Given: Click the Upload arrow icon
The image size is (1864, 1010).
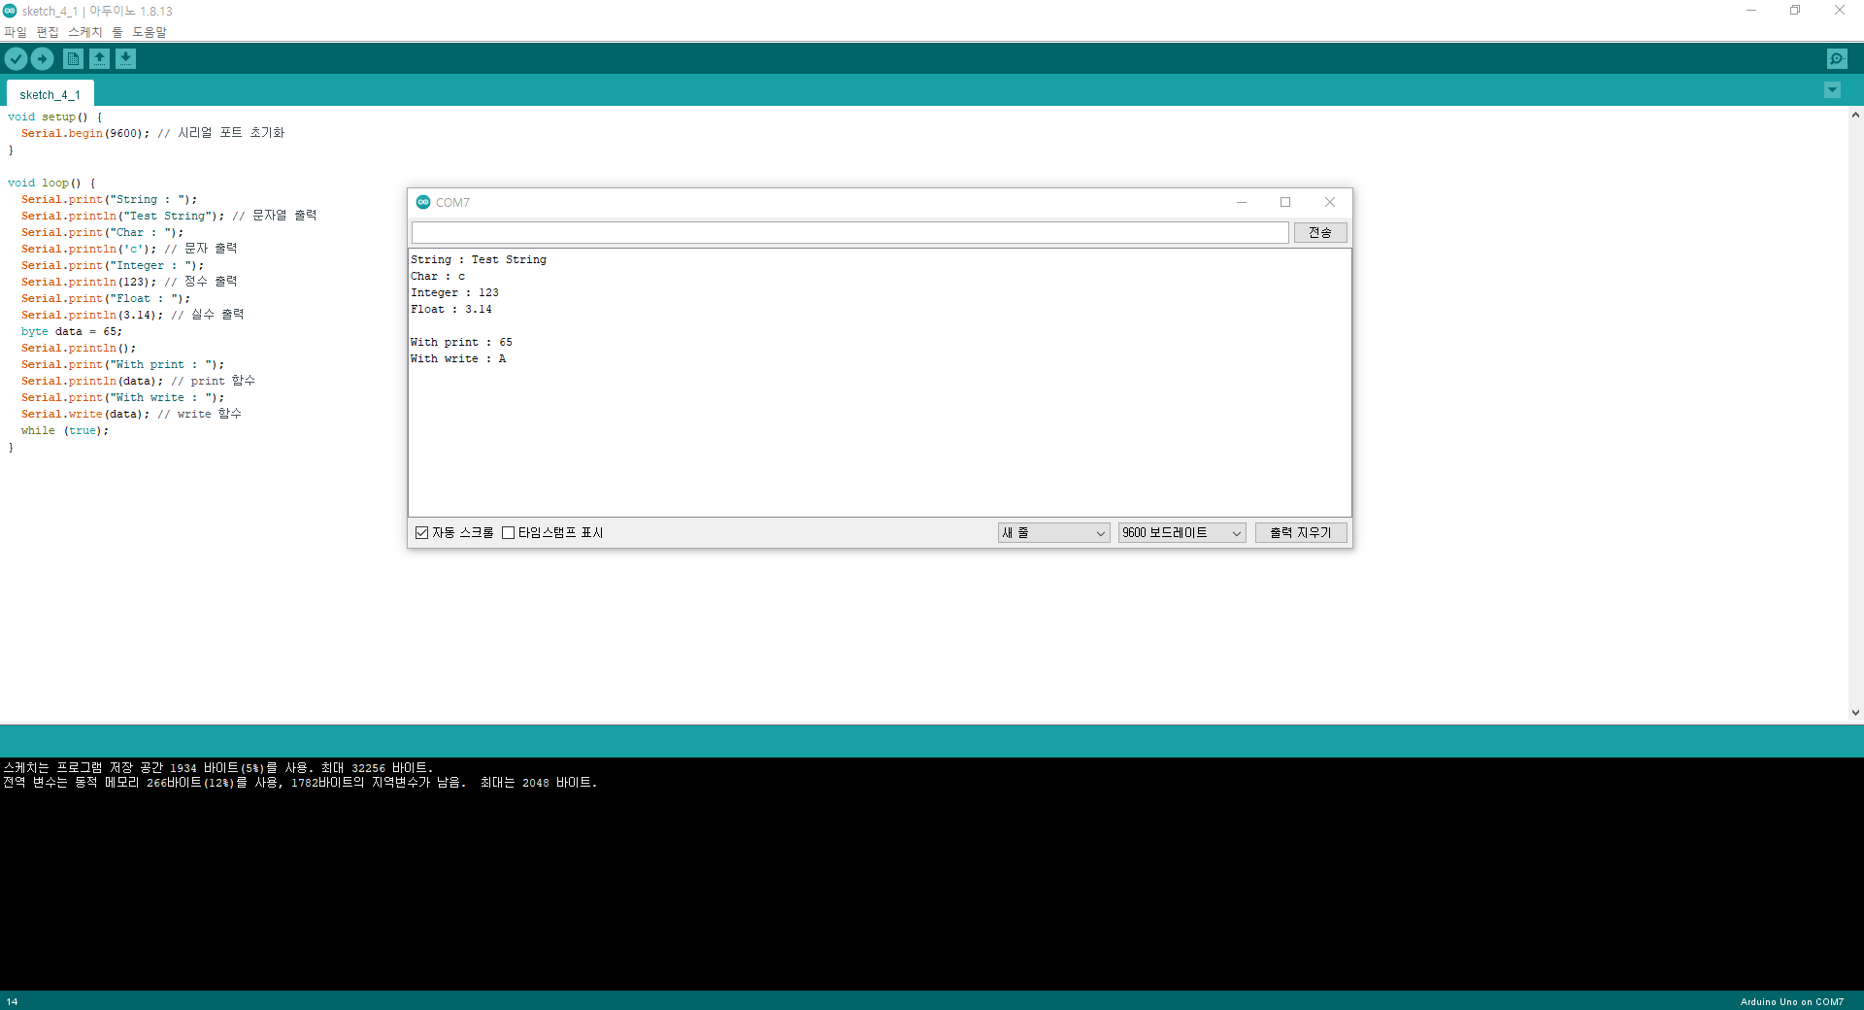Looking at the screenshot, I should [x=43, y=59].
